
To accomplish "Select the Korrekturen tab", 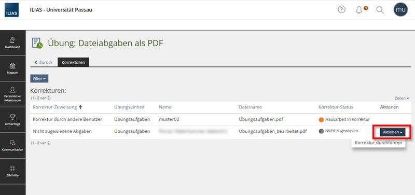I will (73, 62).
